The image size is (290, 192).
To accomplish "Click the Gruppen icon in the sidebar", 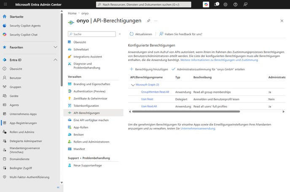I will click(5, 87).
